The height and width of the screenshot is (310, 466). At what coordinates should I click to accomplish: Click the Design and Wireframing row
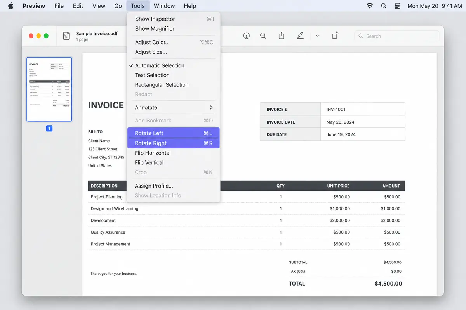(115, 208)
